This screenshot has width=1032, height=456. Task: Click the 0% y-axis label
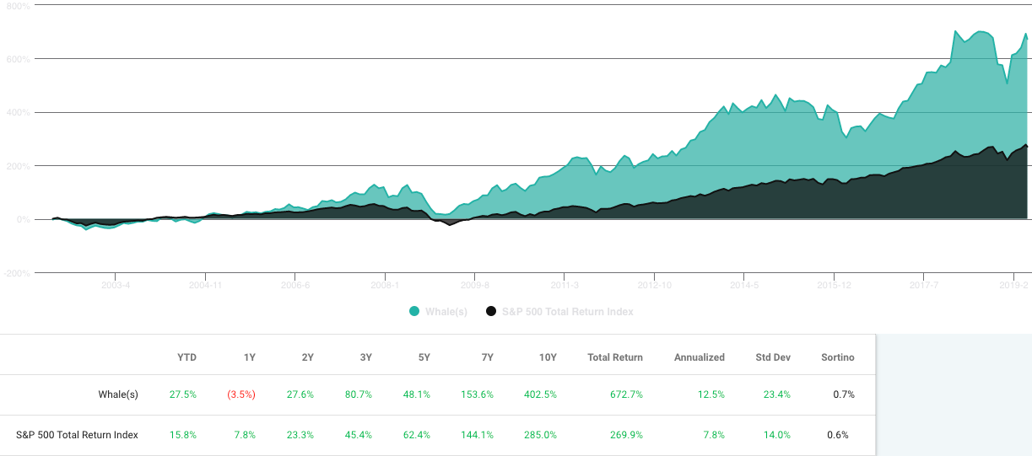tap(24, 219)
